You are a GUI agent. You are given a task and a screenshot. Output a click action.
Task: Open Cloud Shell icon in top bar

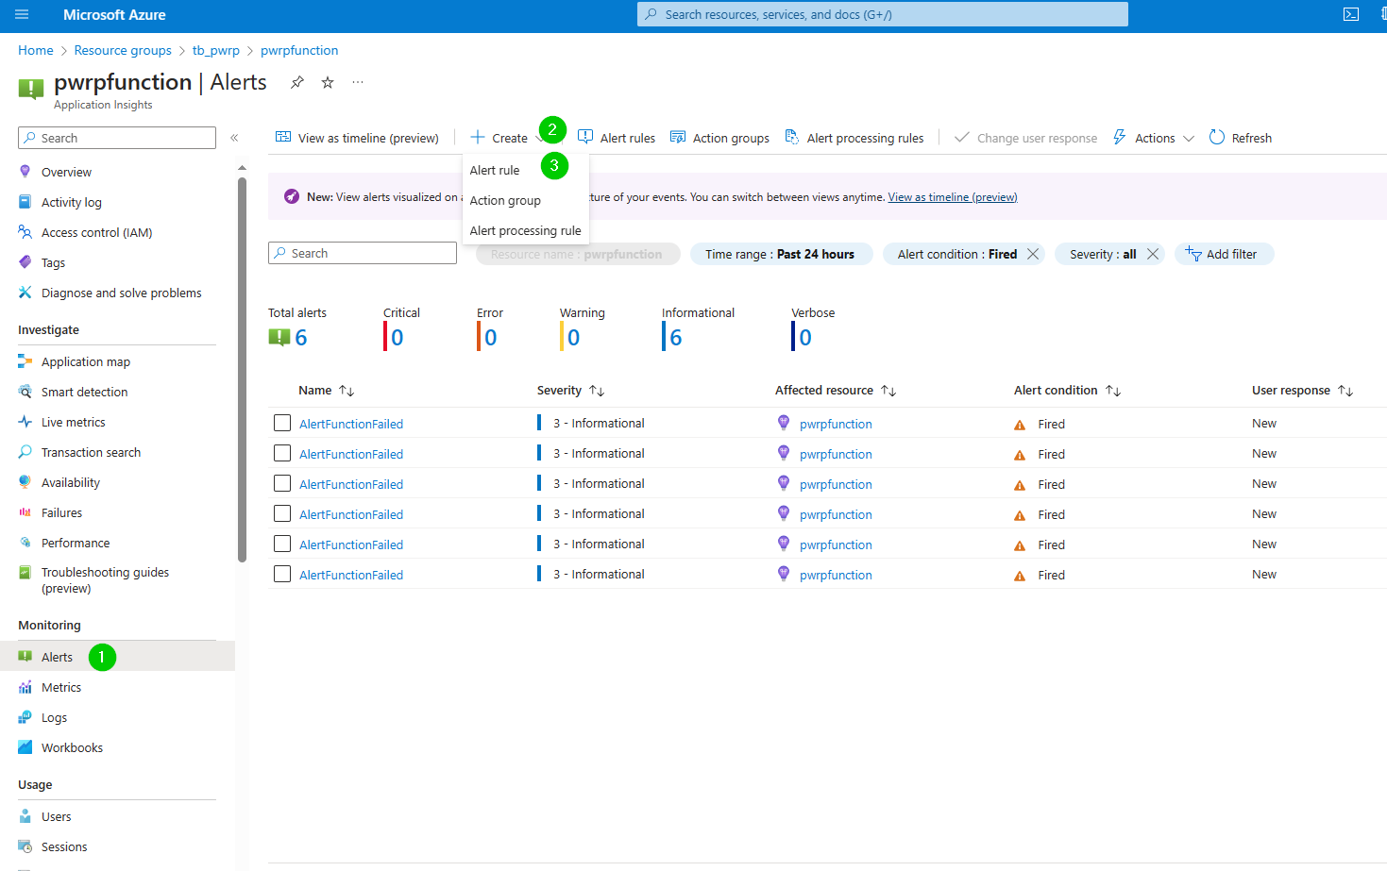1351,14
